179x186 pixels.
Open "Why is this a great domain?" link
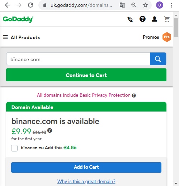tap(86, 181)
